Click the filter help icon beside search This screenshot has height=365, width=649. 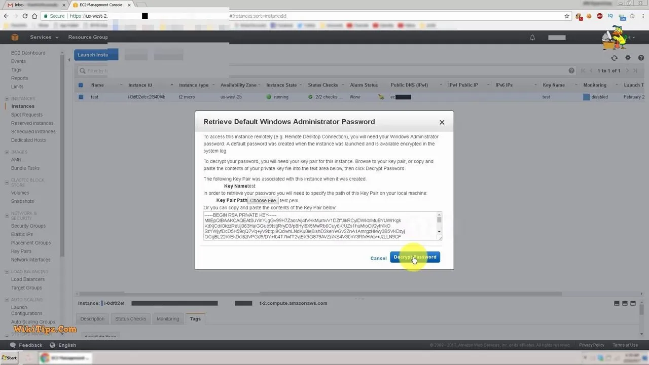(x=571, y=71)
